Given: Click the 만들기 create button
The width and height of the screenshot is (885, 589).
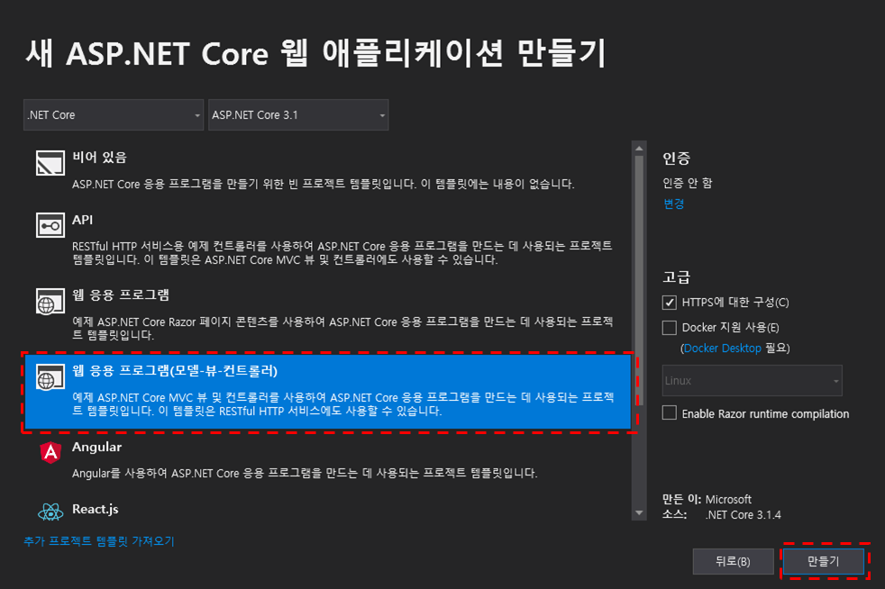Looking at the screenshot, I should (824, 561).
